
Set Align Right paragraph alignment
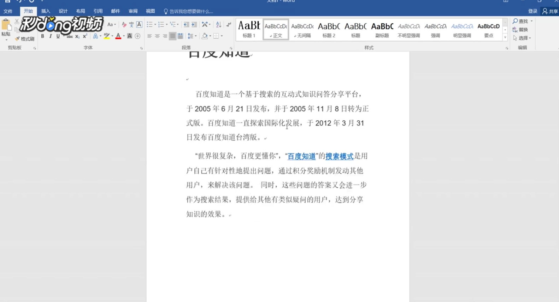(165, 36)
